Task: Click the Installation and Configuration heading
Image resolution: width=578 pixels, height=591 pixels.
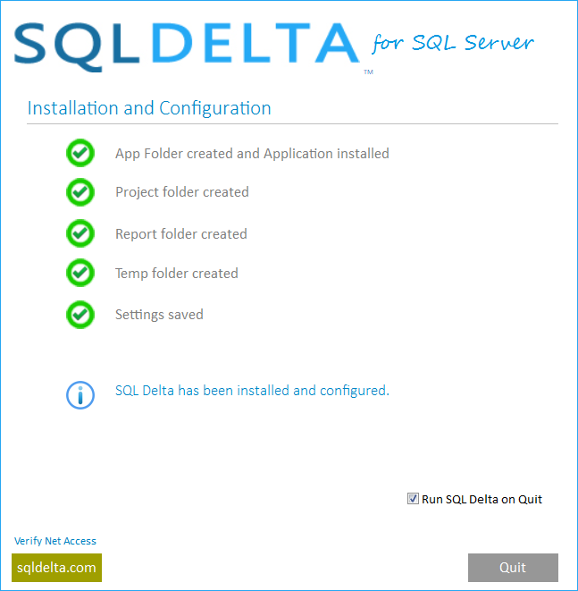Action: click(149, 108)
